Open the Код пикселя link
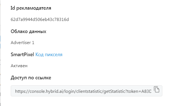Image resolution: width=172 pixels, height=106 pixels. point(49,55)
